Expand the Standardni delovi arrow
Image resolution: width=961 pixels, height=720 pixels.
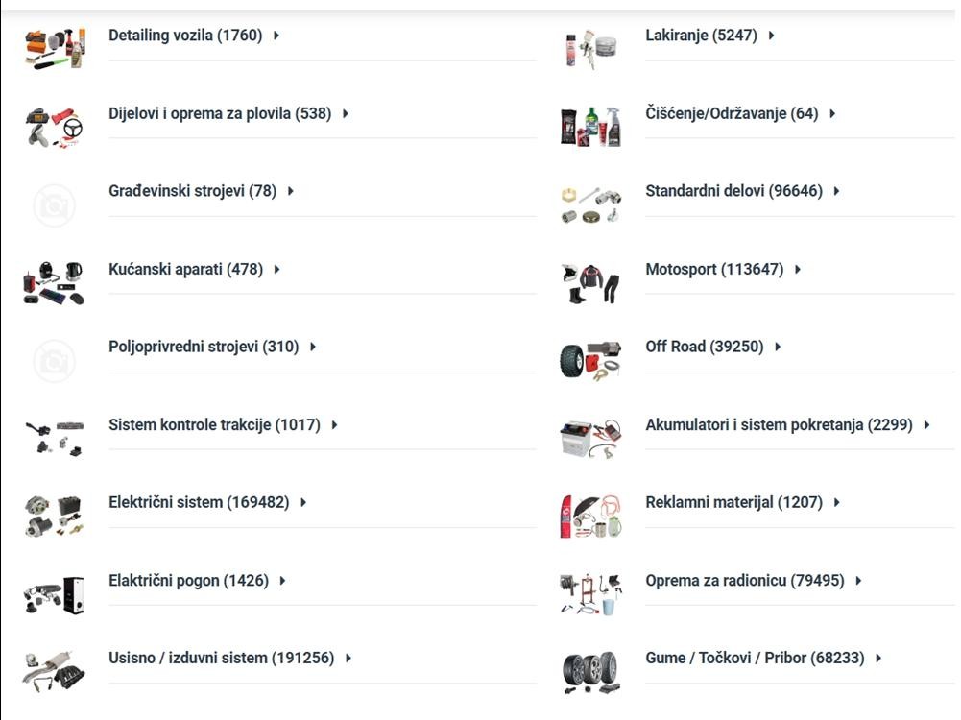pos(837,191)
